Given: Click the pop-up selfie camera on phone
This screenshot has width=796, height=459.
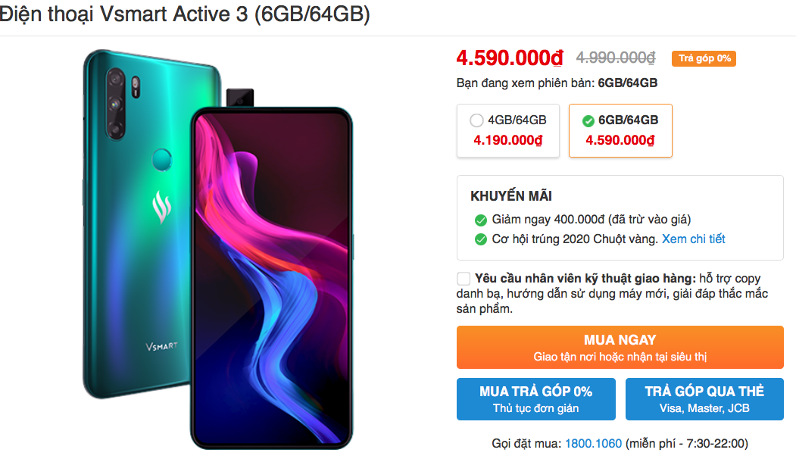Looking at the screenshot, I should tap(239, 98).
